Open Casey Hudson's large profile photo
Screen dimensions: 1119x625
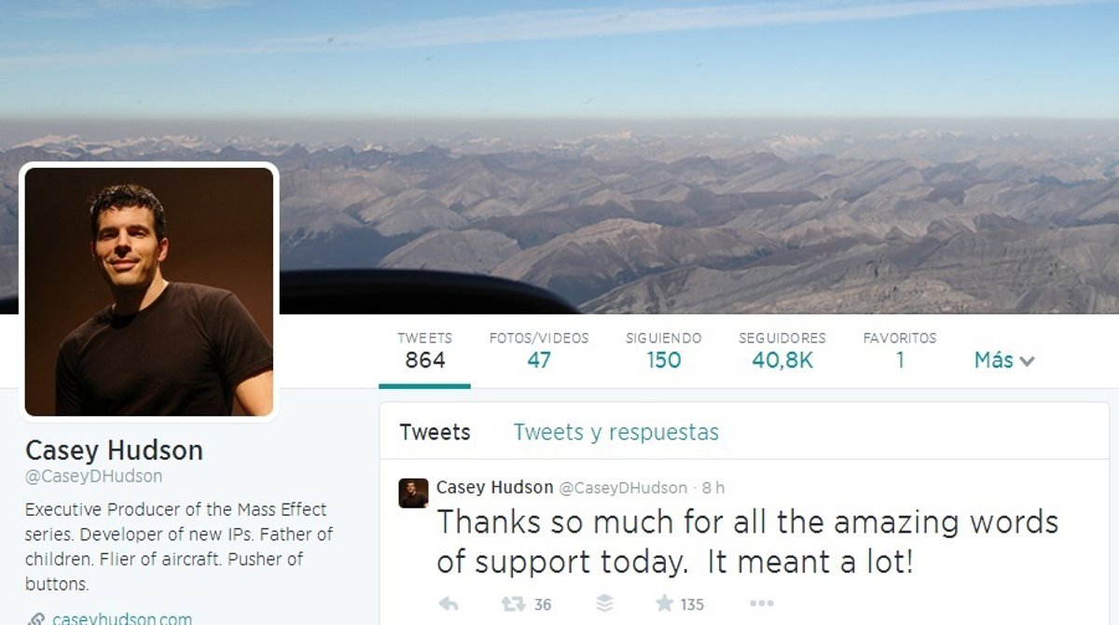click(149, 292)
